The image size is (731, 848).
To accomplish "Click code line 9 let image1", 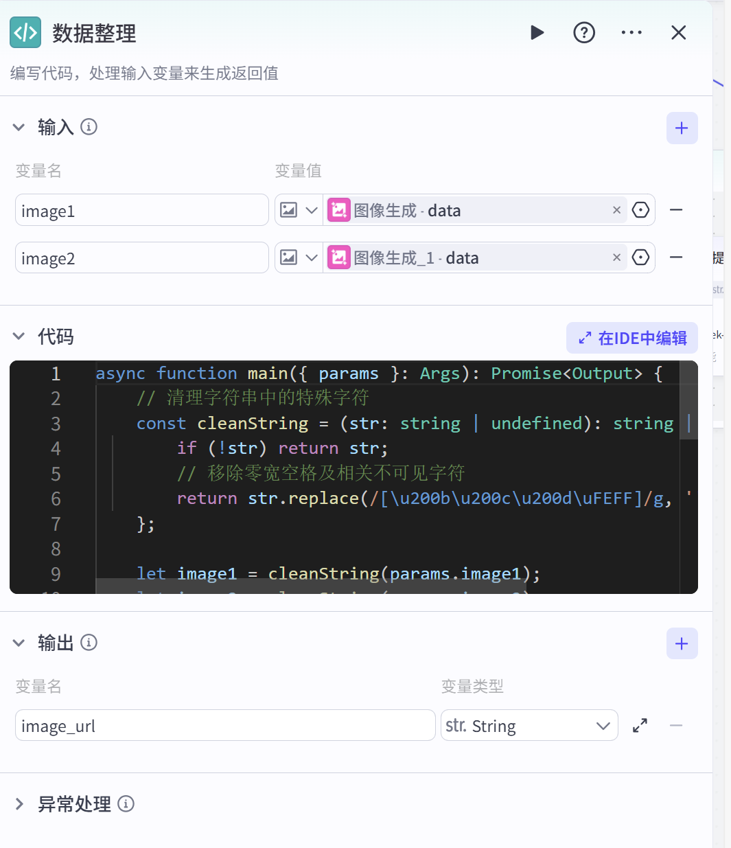I will pos(338,574).
